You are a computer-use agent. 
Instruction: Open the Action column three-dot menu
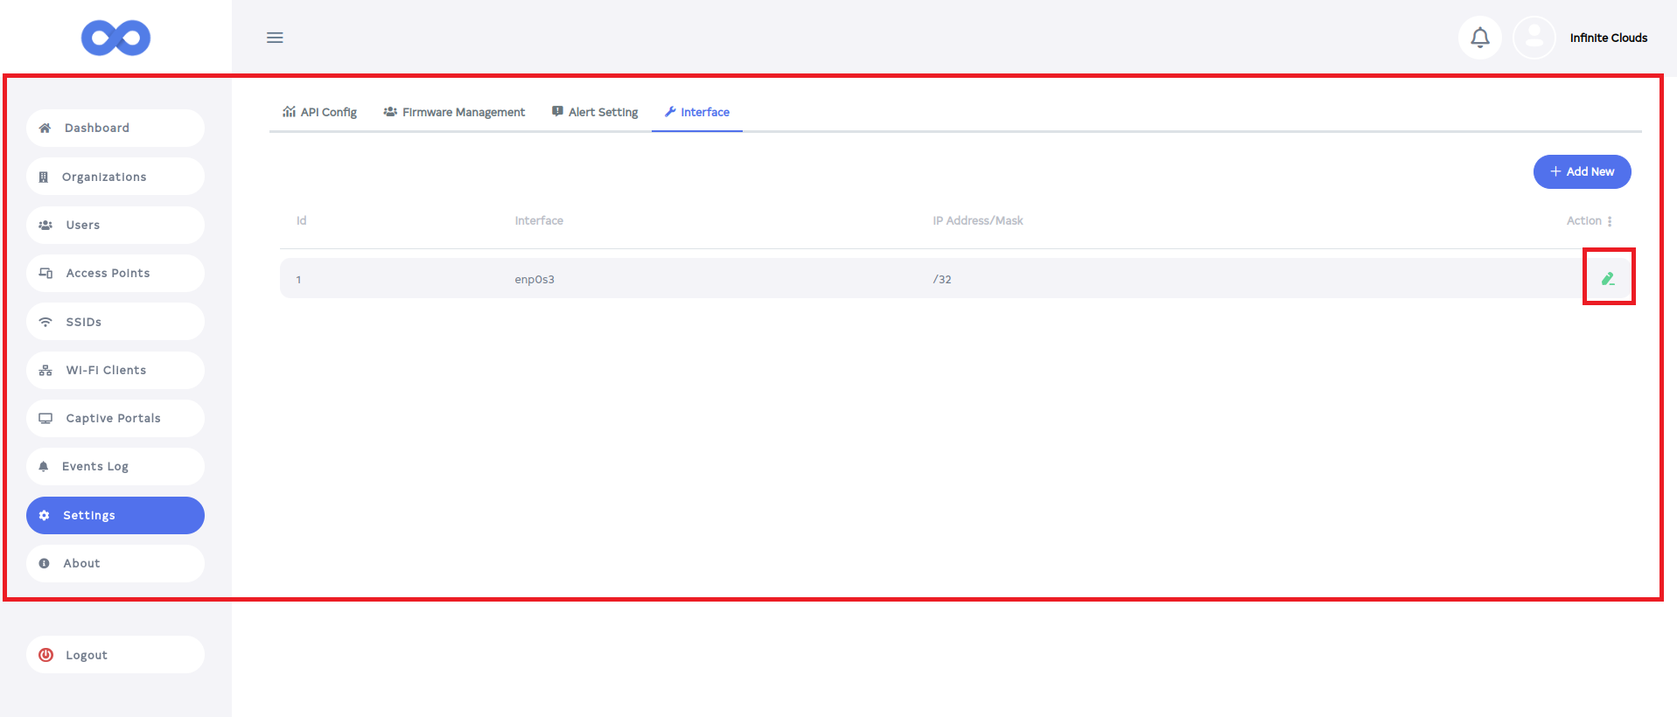(x=1610, y=221)
